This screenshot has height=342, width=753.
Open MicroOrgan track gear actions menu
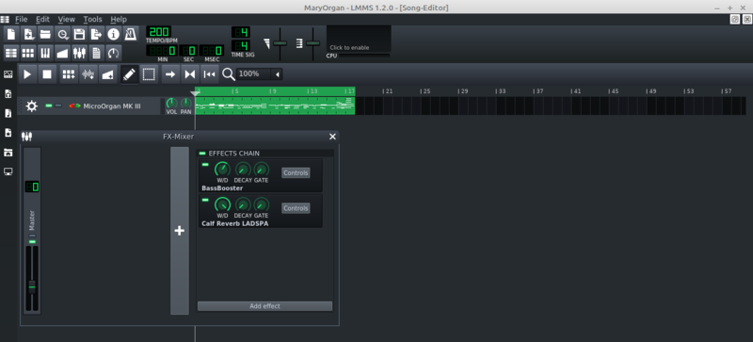click(32, 106)
